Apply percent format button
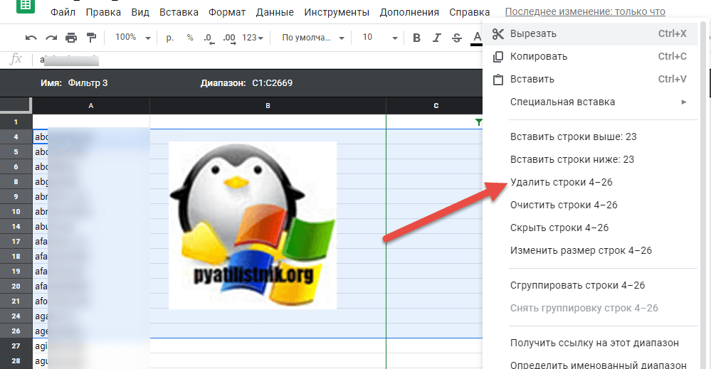Image resolution: width=711 pixels, height=369 pixels. [190, 38]
